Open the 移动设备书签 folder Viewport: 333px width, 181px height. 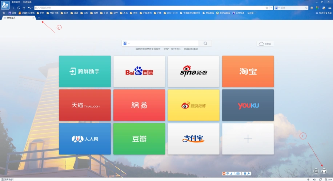click(324, 13)
